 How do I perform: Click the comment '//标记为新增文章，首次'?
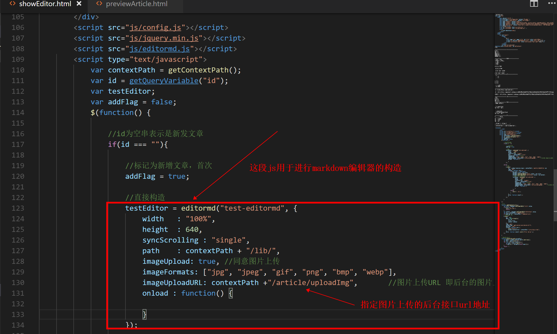tap(169, 166)
